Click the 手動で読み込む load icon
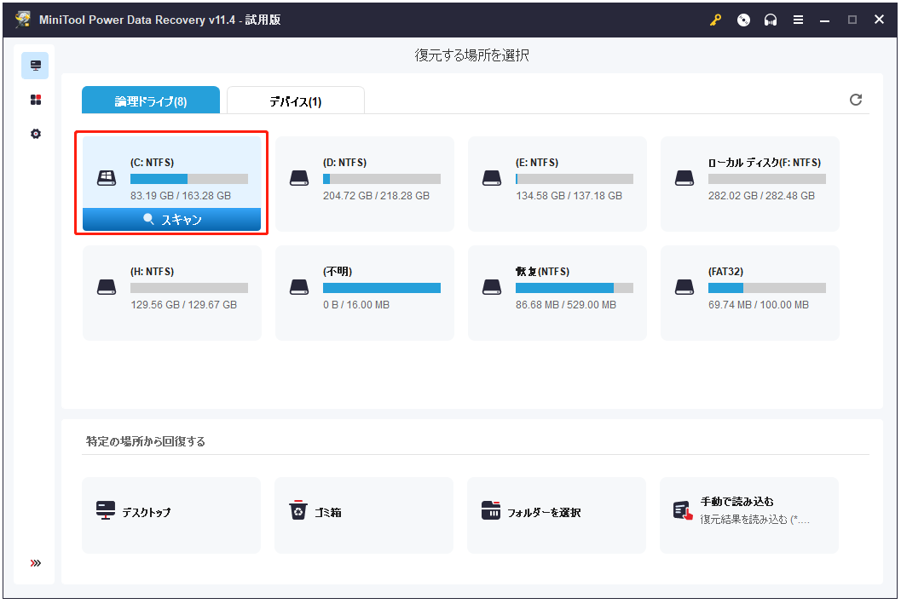Screen dimensions: 901x604 (x=684, y=510)
